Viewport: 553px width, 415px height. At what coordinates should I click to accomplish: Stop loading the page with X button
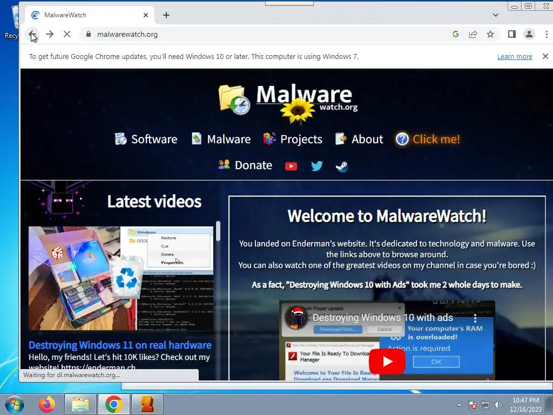point(66,34)
